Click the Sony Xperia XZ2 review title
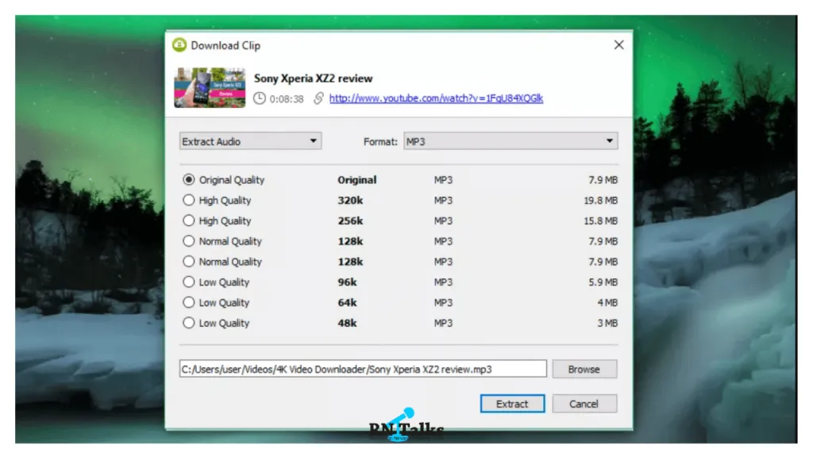This screenshot has height=457, width=813. click(x=313, y=79)
